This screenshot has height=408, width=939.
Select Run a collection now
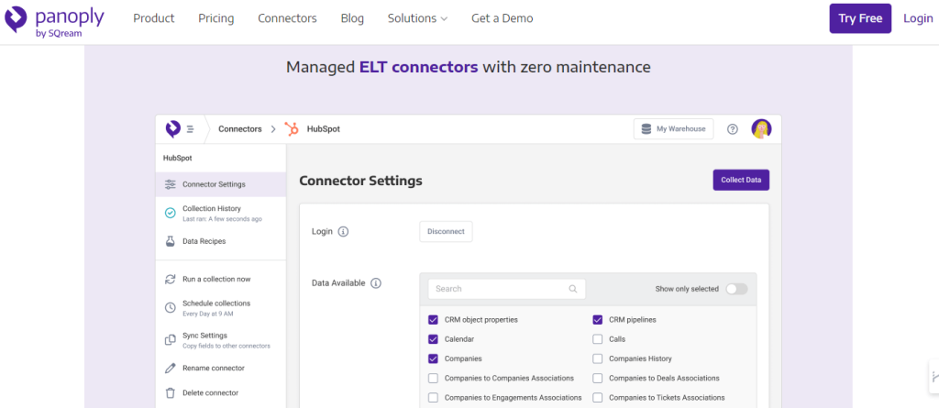(220, 280)
